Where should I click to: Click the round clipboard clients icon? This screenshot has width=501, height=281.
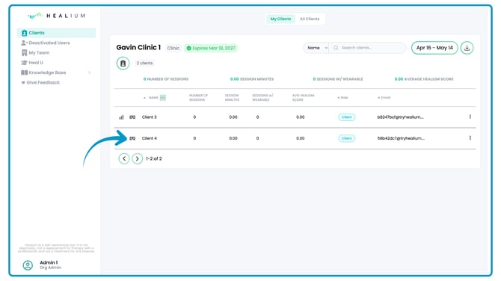pos(123,64)
